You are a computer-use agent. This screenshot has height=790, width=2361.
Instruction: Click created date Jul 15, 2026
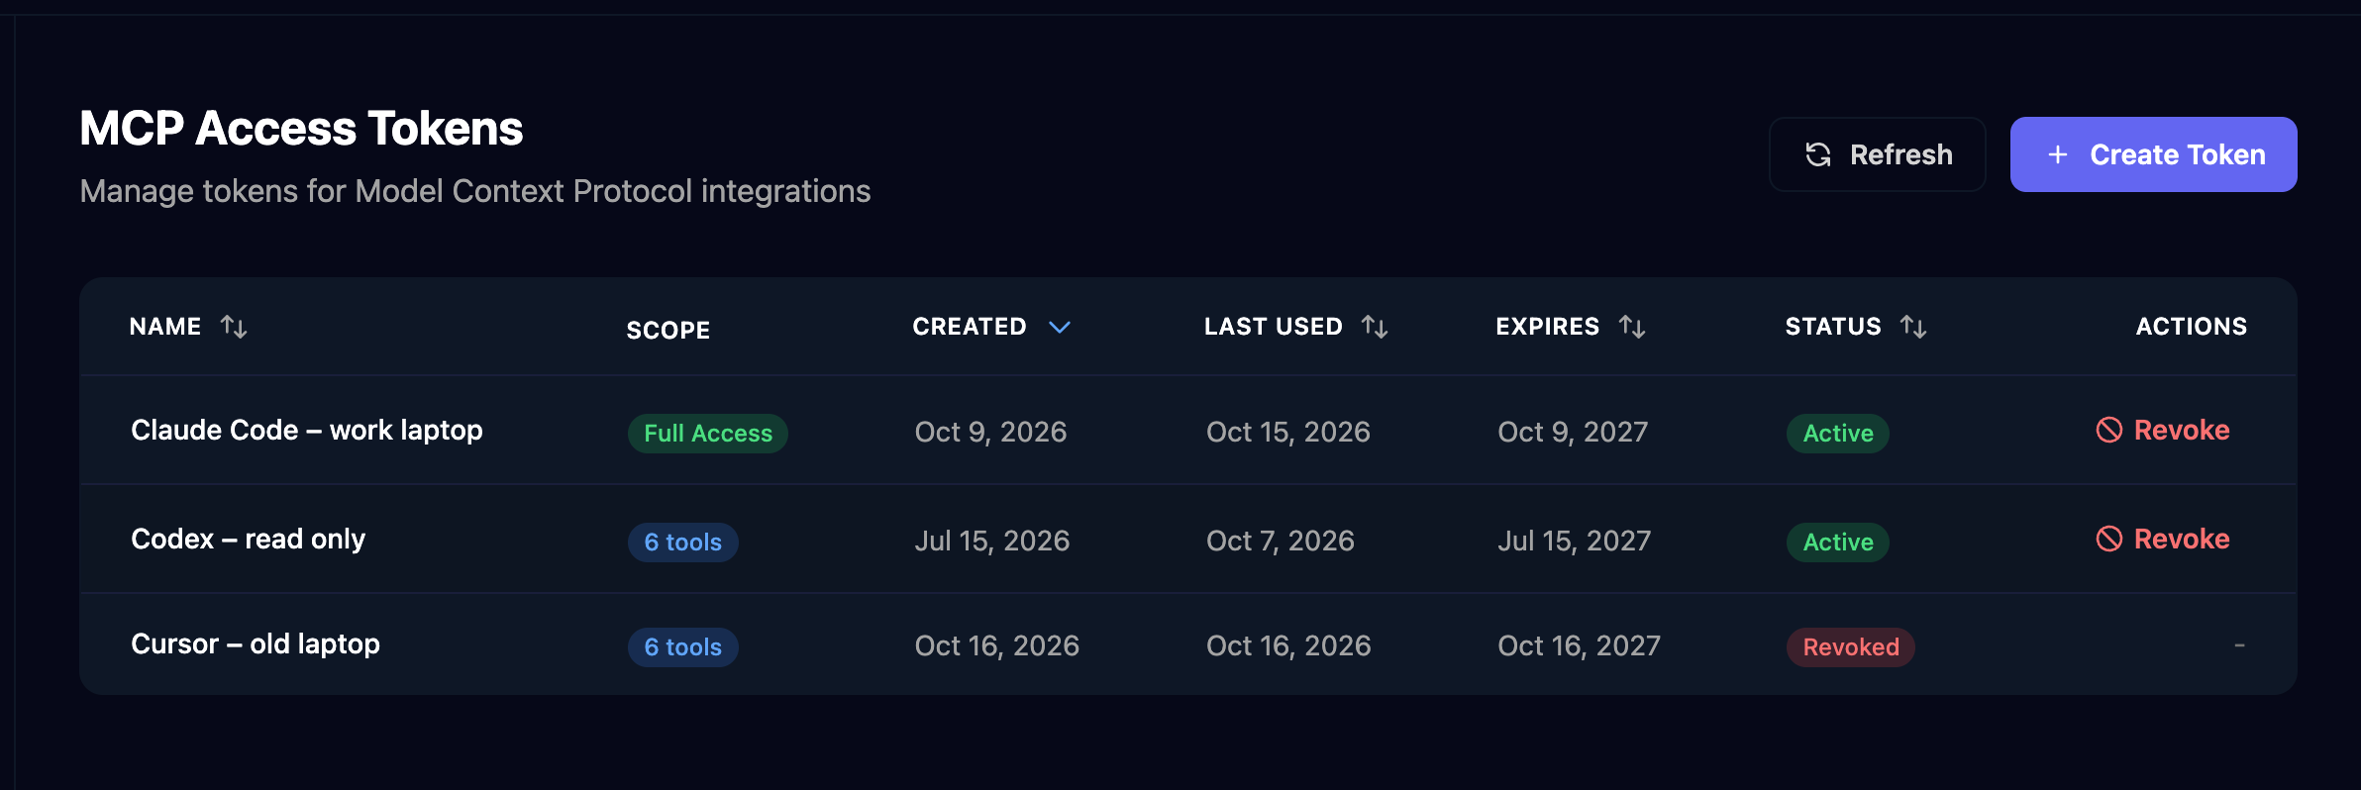(x=992, y=542)
